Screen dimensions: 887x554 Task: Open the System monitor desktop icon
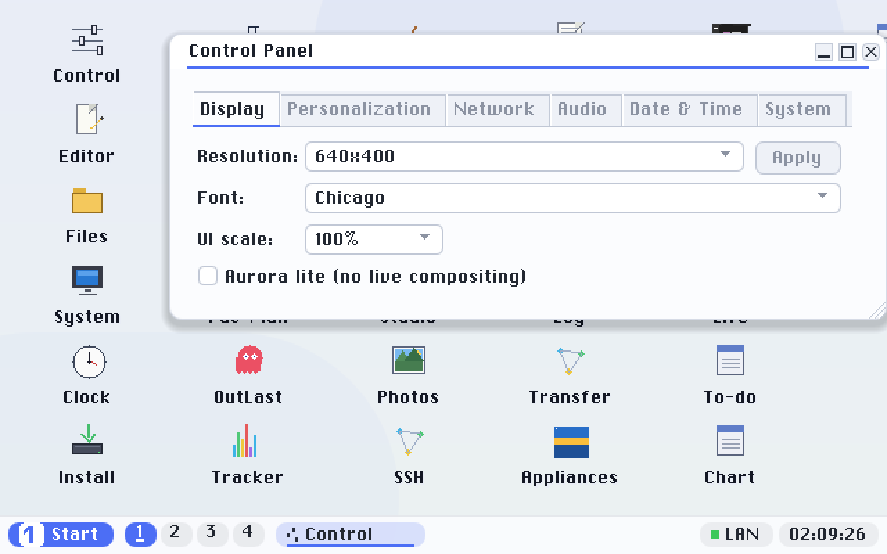pos(87,296)
